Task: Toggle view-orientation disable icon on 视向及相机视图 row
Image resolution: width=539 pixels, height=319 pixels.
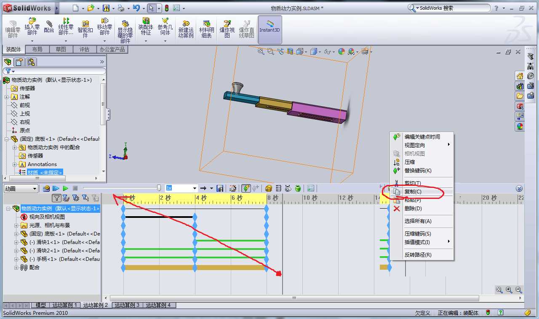Action: coord(24,217)
